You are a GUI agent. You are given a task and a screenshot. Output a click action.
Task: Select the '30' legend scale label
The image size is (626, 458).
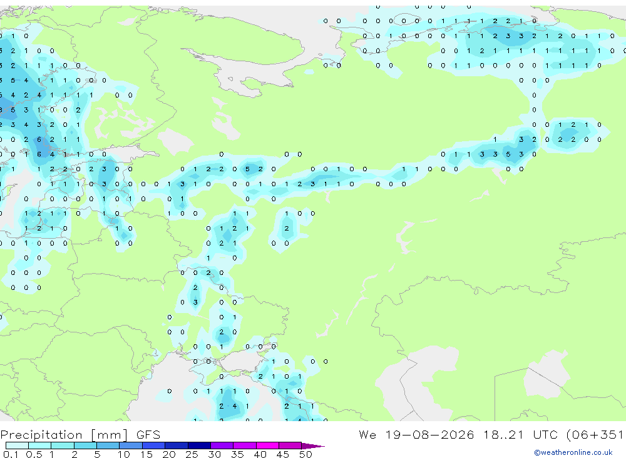[215, 454]
